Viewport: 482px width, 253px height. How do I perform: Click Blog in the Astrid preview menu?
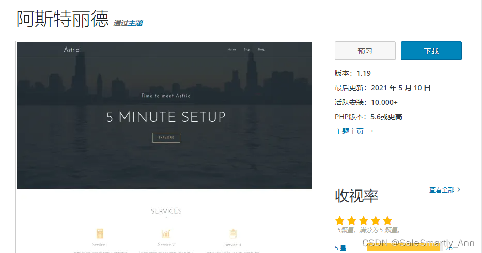point(247,49)
